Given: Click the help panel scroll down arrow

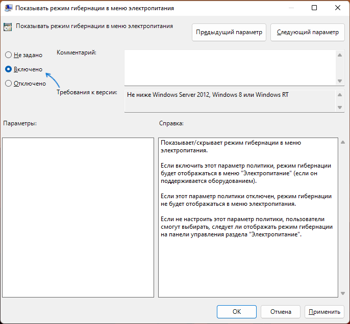Looking at the screenshot, I should pos(343,293).
